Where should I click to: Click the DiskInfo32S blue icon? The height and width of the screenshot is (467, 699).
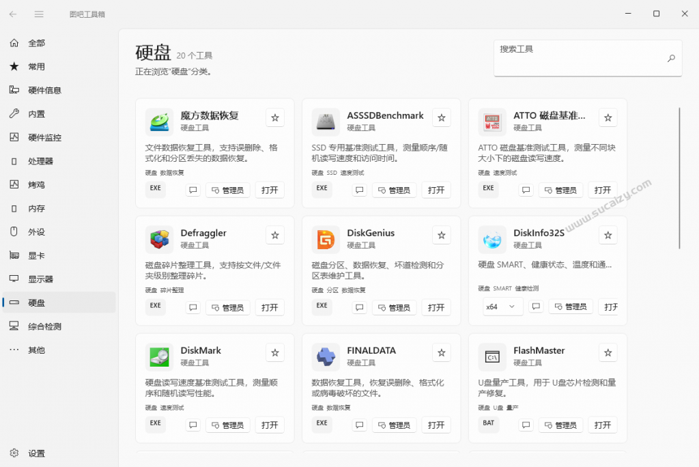(x=492, y=240)
